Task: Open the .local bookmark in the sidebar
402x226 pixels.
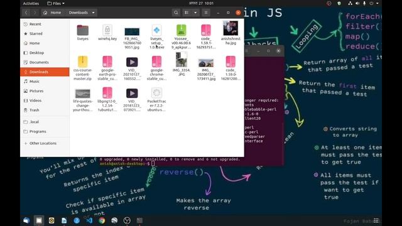Action: 45,122
